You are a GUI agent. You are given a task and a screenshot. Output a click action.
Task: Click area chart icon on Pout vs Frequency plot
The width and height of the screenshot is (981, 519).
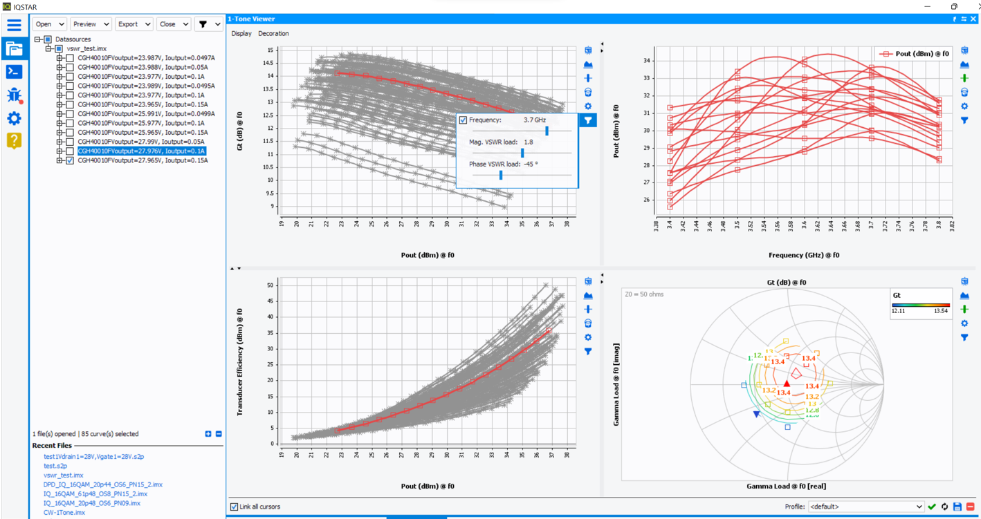click(x=964, y=64)
